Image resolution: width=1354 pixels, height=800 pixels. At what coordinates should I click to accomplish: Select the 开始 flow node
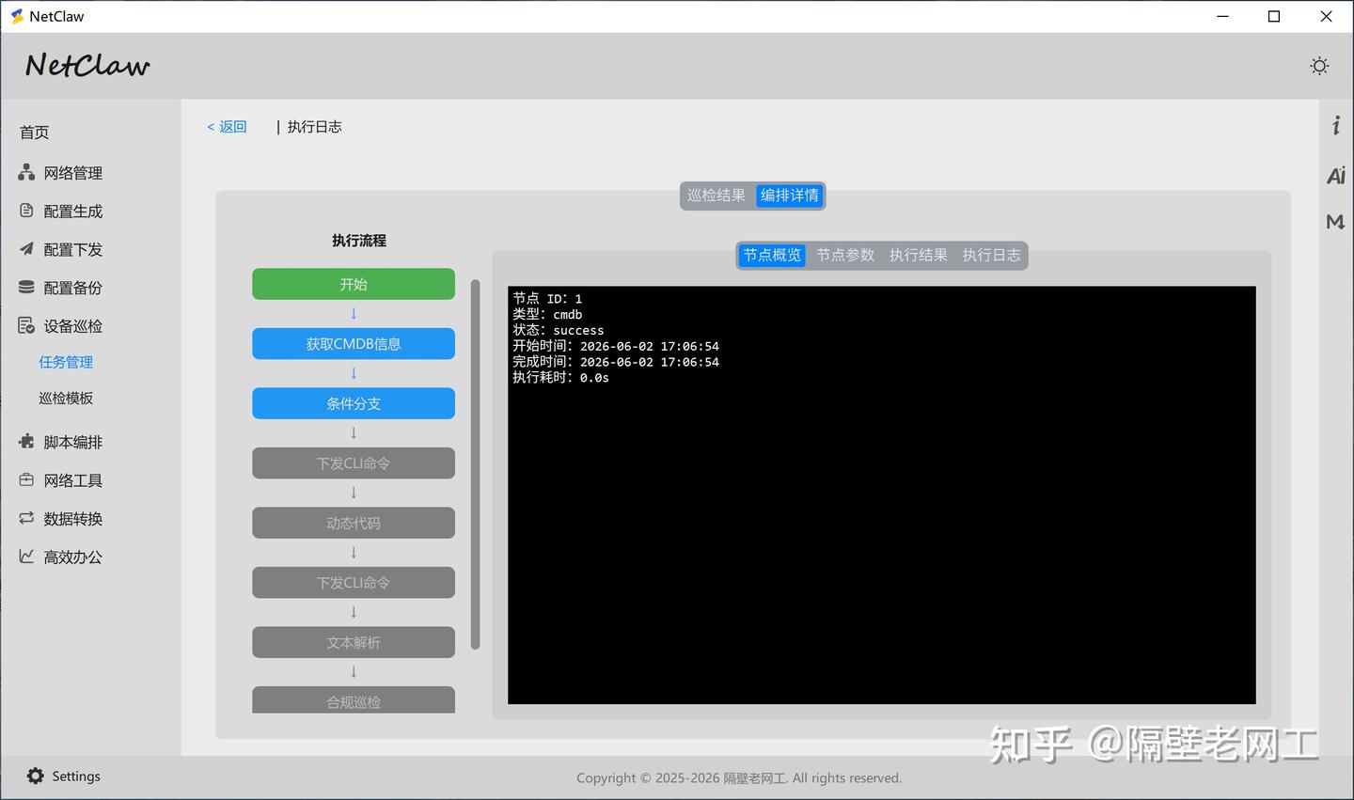(354, 284)
